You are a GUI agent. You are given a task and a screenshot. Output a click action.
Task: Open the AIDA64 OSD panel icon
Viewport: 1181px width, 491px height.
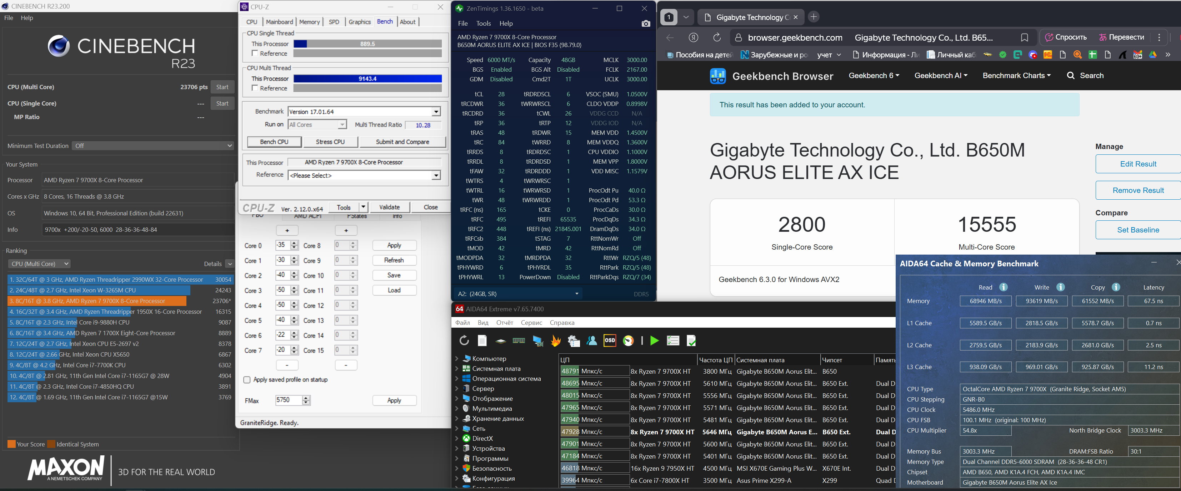pyautogui.click(x=609, y=341)
